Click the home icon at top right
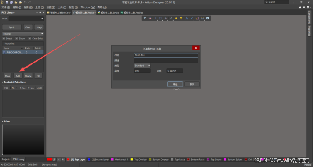The image size is (313, 167). [300, 7]
